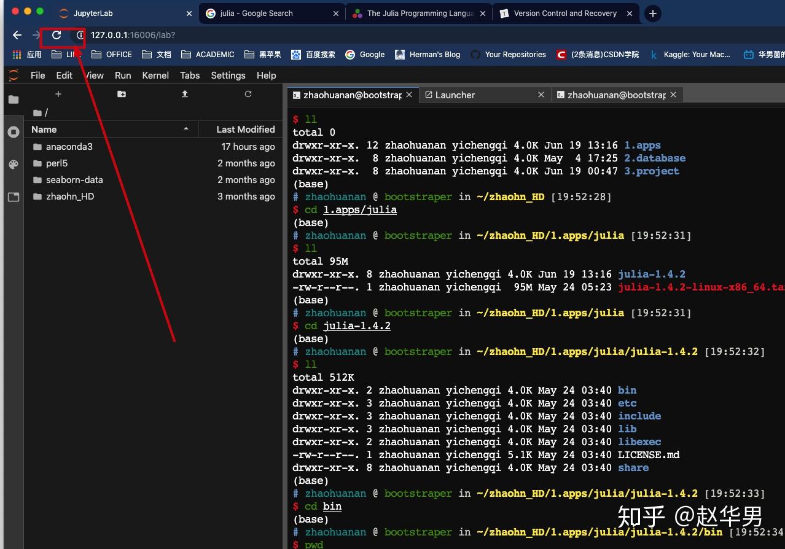Open the Google bookmark from the bookmarks bar
This screenshot has height=549, width=785.
pyautogui.click(x=365, y=54)
